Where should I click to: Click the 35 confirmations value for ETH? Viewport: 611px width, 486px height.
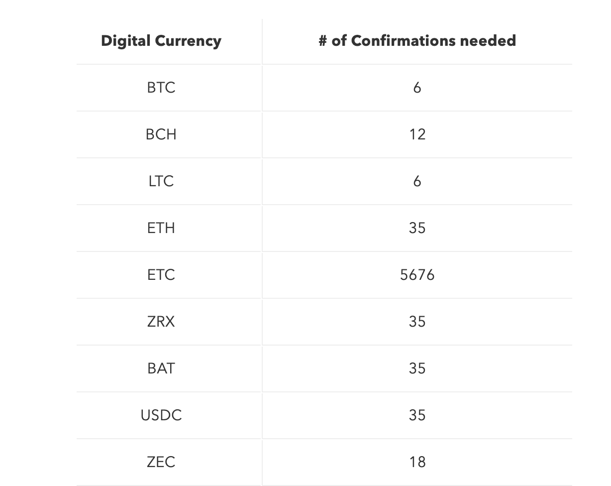(417, 228)
